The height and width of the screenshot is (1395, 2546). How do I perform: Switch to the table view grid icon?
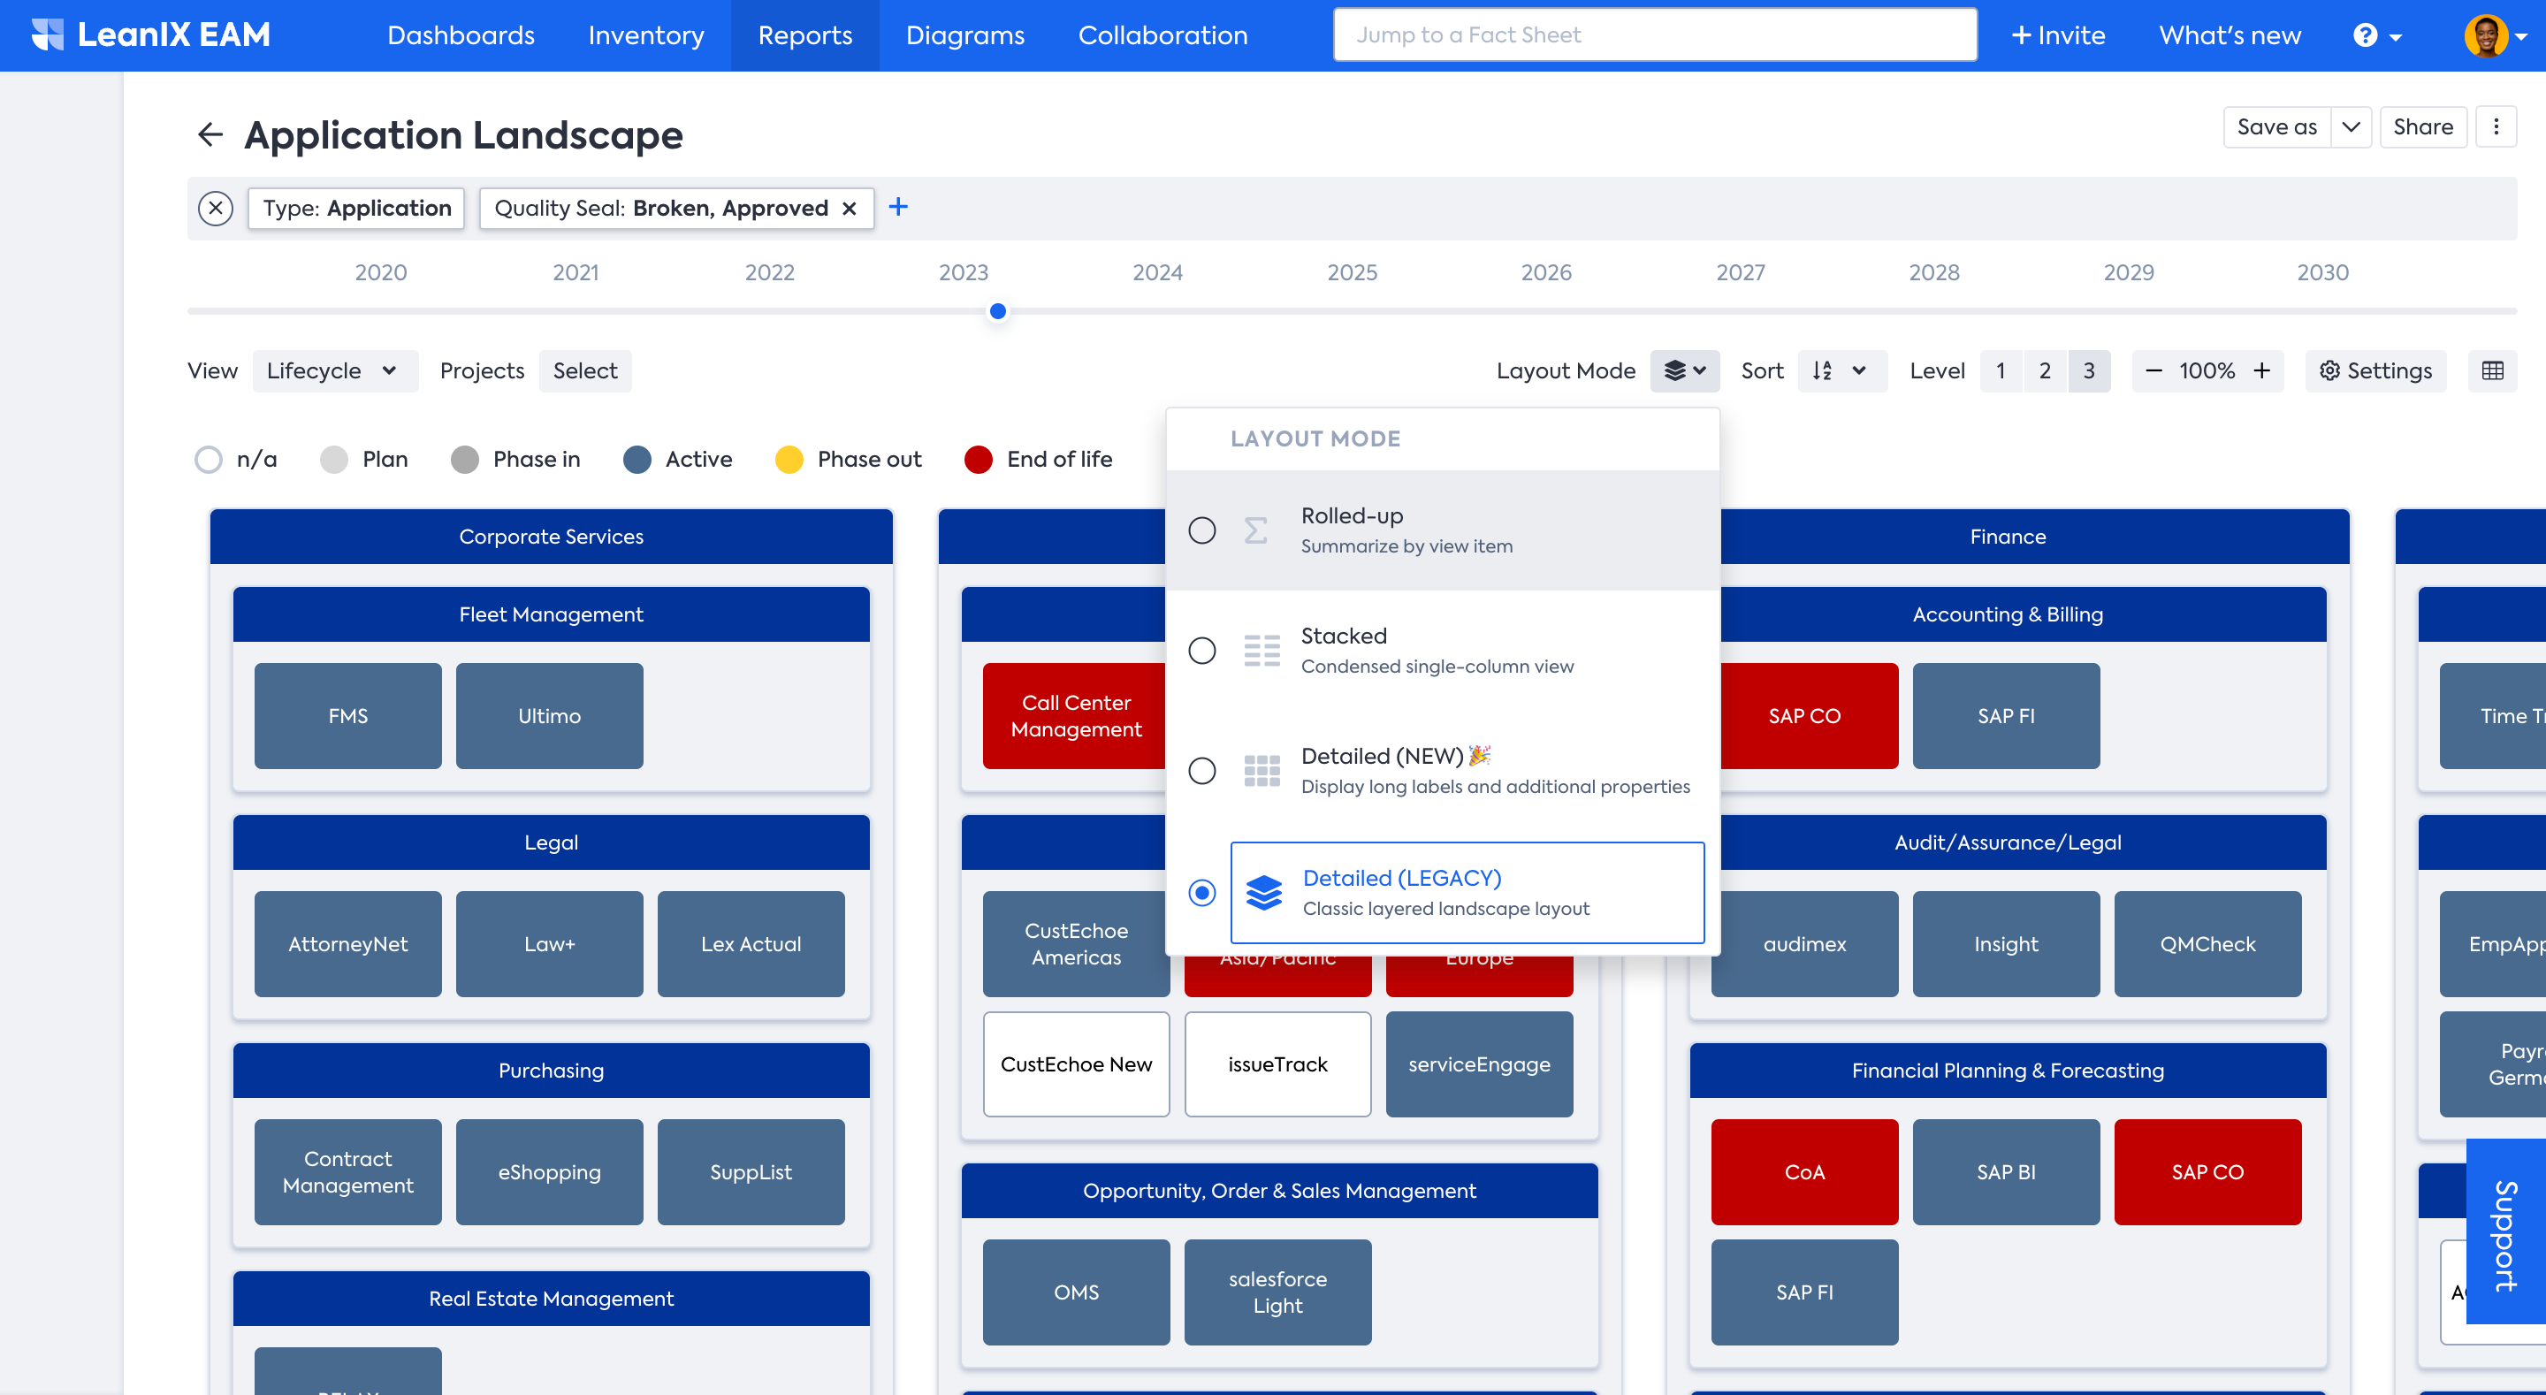[x=2492, y=370]
